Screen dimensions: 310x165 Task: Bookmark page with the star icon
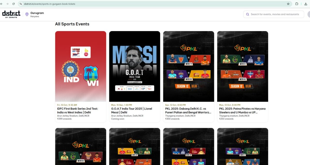[288, 4]
